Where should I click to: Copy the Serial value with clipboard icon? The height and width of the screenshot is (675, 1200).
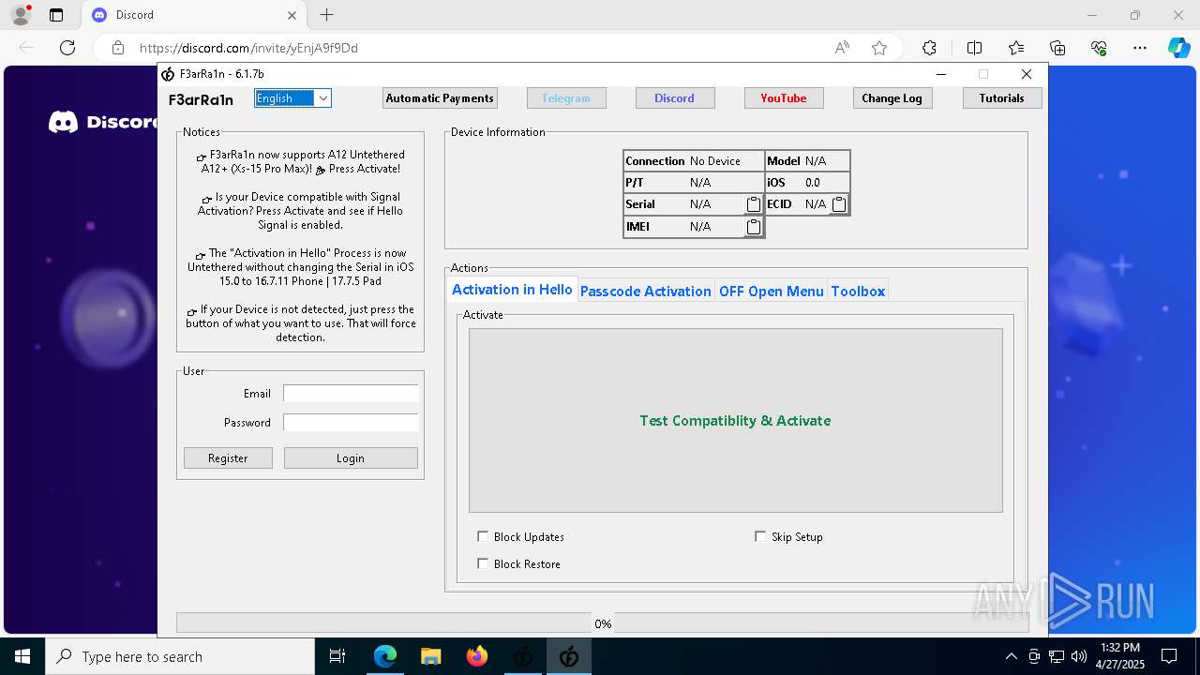pos(754,204)
